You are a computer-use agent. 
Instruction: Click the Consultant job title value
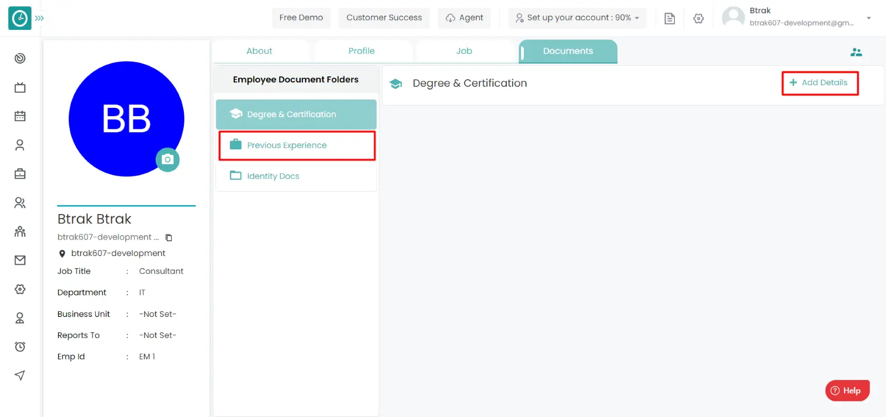[x=161, y=271]
